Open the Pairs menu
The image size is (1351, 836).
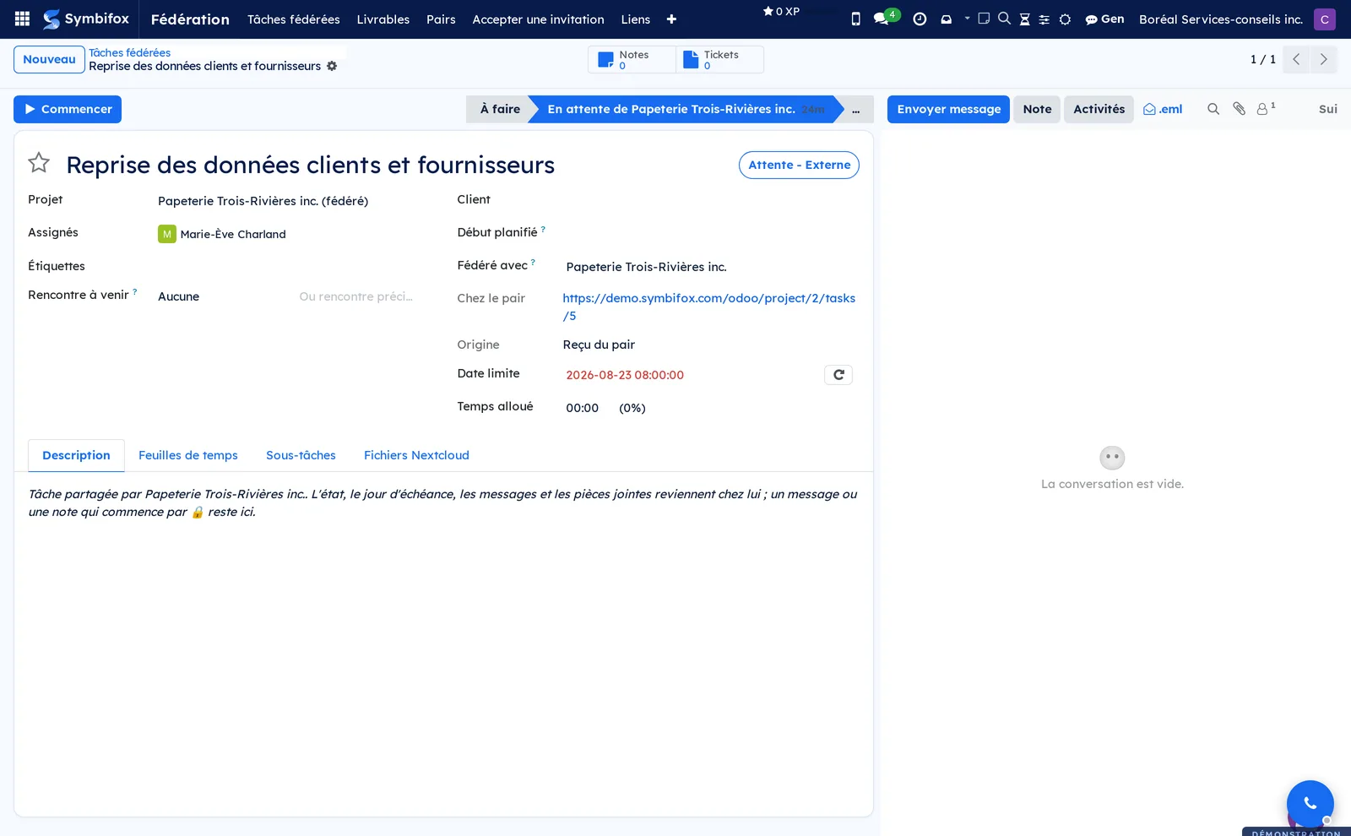tap(441, 19)
